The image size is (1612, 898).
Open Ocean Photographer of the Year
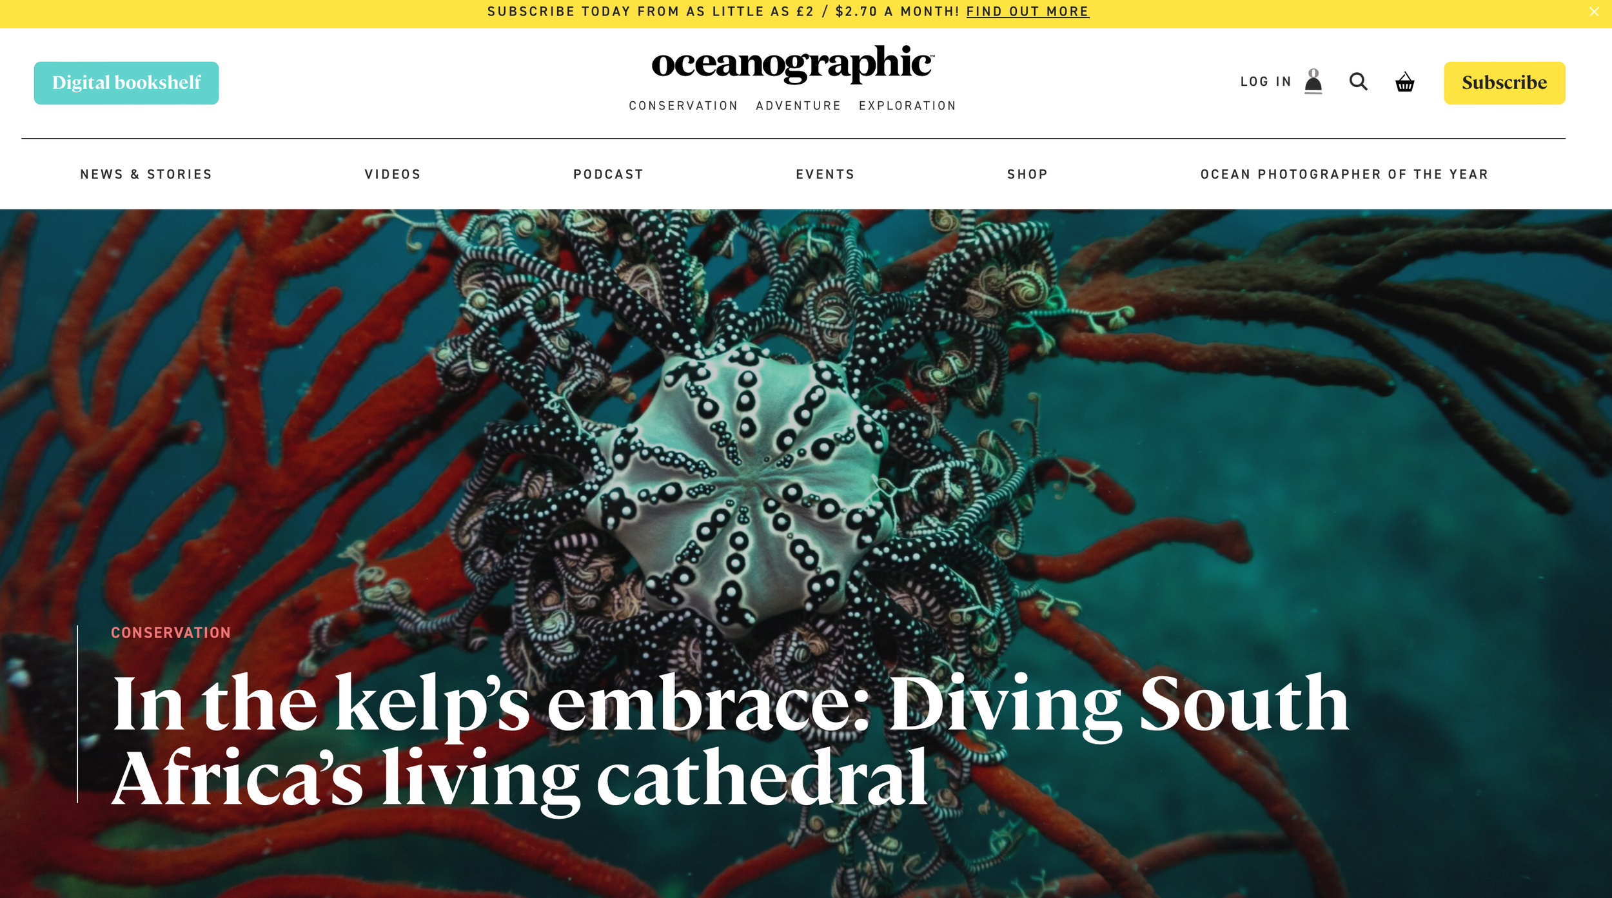[1344, 174]
